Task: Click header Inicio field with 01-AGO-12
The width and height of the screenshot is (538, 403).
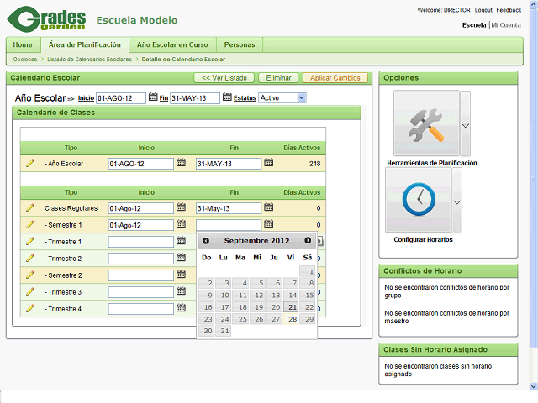Action: (121, 98)
